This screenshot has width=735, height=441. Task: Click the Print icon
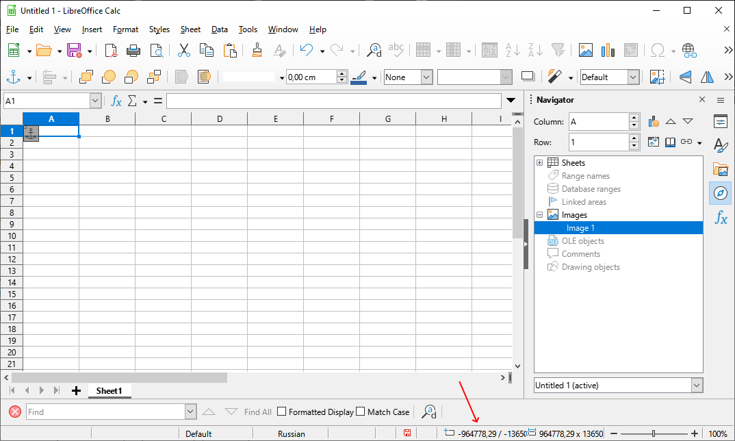133,50
